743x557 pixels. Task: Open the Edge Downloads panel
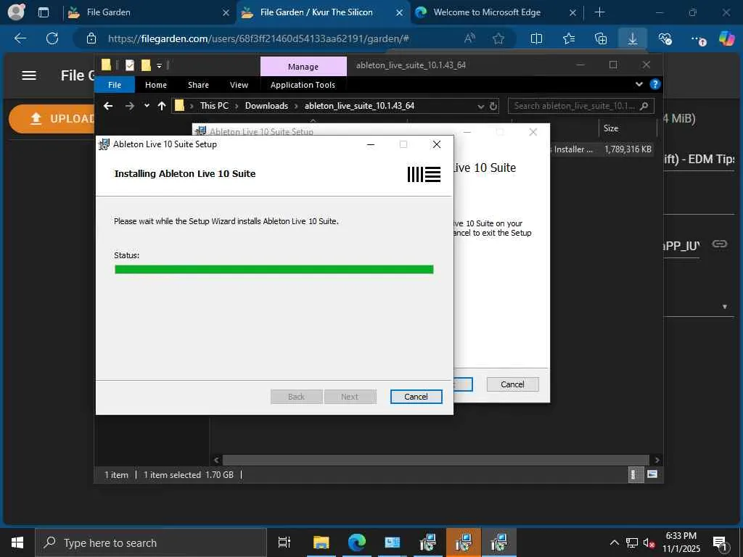point(633,38)
